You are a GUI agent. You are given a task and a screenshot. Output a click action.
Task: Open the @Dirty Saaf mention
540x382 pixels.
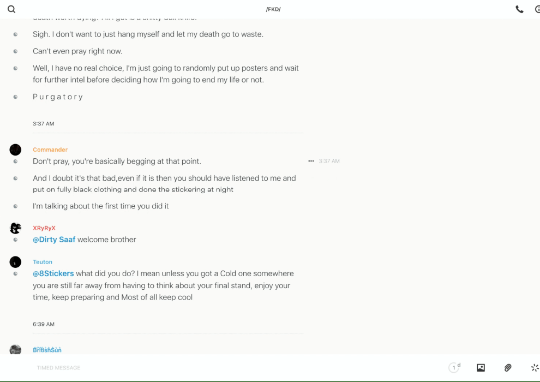(x=54, y=240)
